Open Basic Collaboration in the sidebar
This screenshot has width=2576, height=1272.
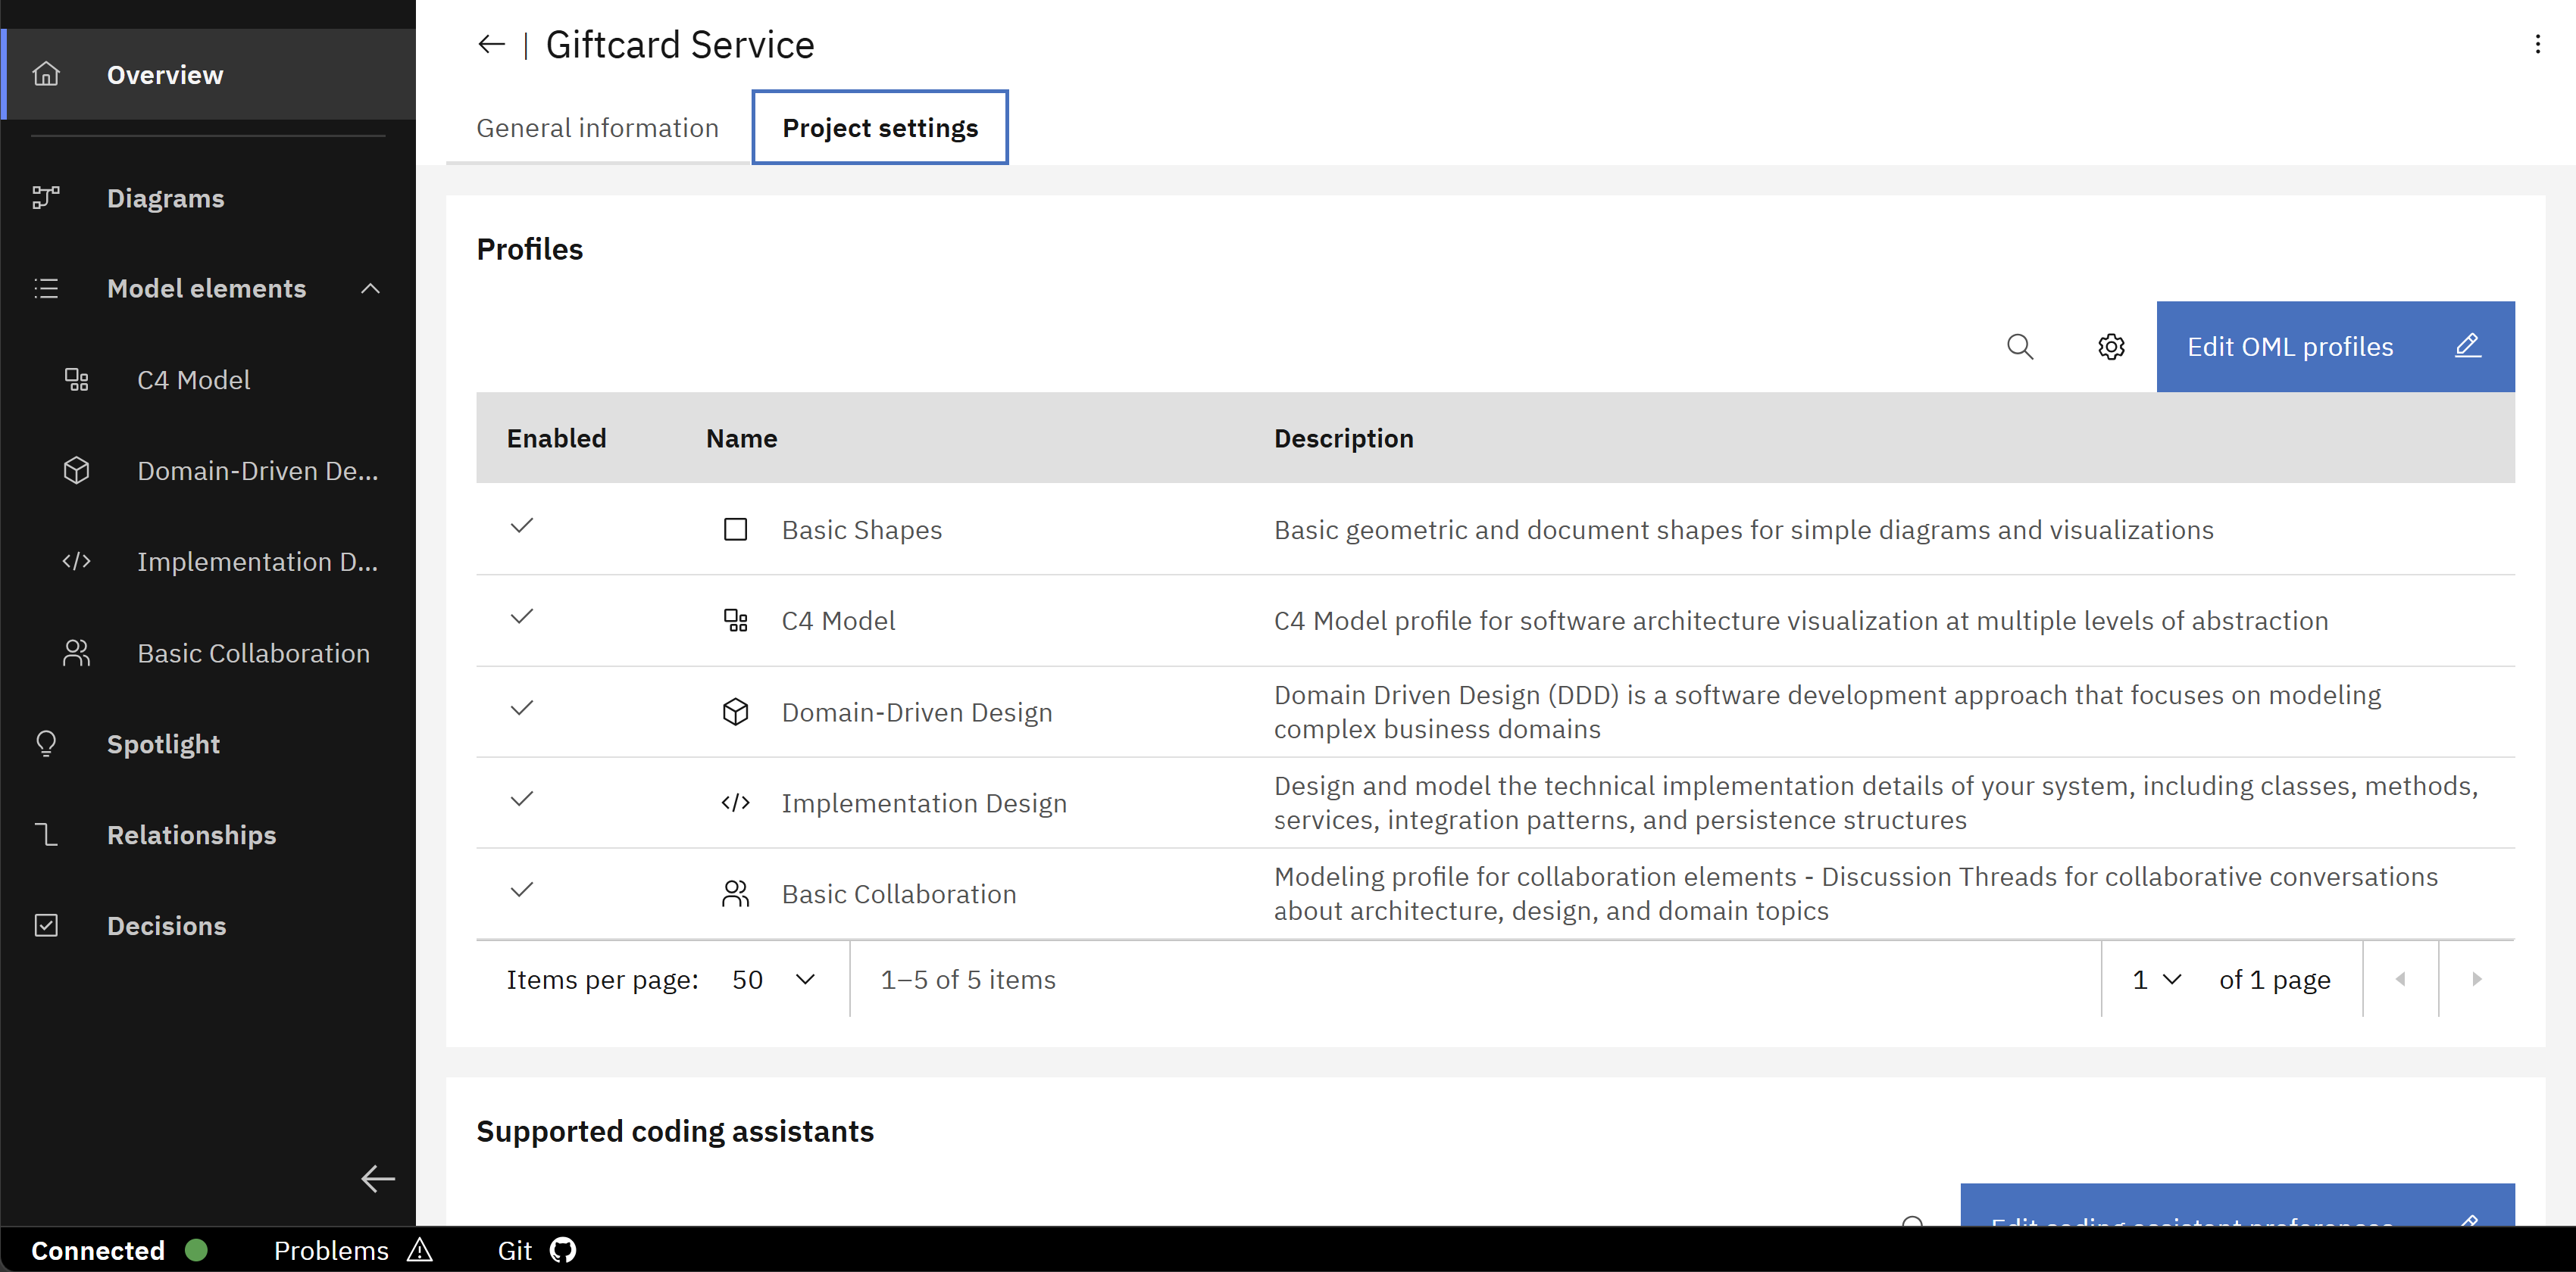coord(209,653)
